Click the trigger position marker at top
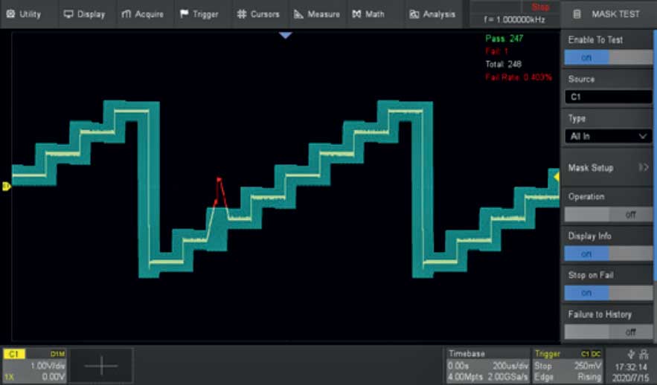The width and height of the screenshot is (657, 385). [286, 35]
